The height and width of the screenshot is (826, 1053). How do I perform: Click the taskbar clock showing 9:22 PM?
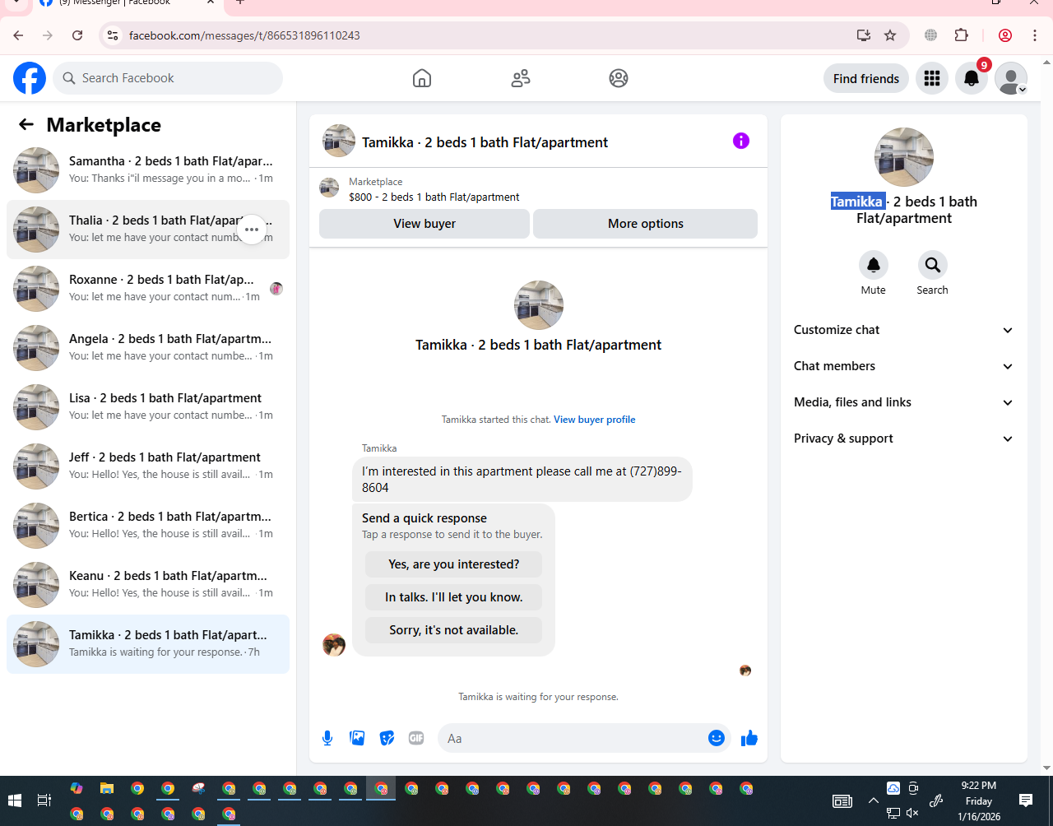pyautogui.click(x=979, y=800)
